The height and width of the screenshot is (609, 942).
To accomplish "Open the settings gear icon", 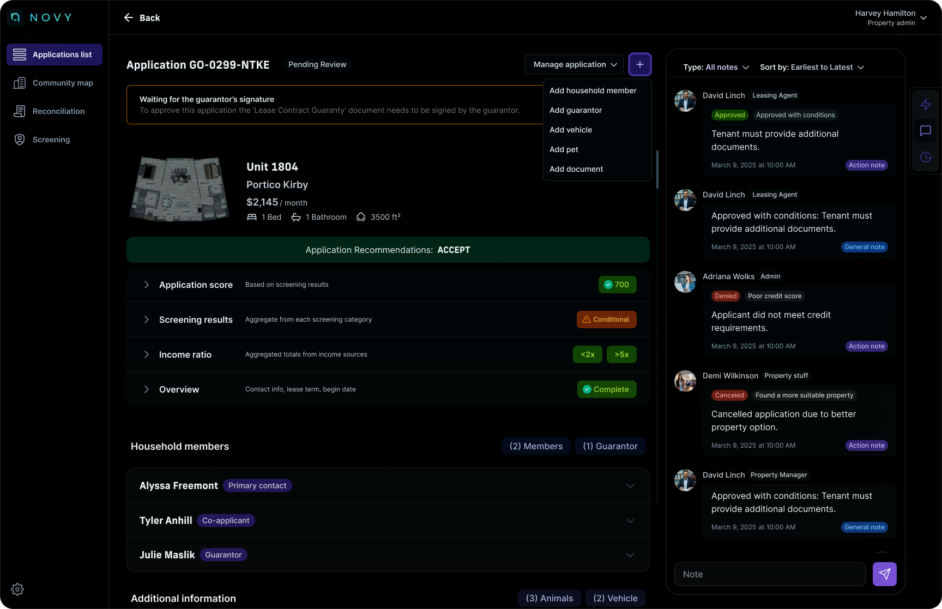I will click(17, 589).
